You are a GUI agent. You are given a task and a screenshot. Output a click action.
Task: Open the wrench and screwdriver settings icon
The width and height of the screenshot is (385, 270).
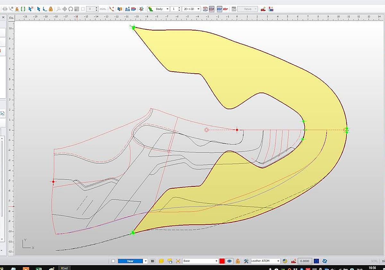tap(246, 261)
